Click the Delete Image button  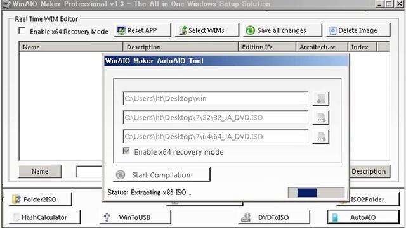coord(358,30)
